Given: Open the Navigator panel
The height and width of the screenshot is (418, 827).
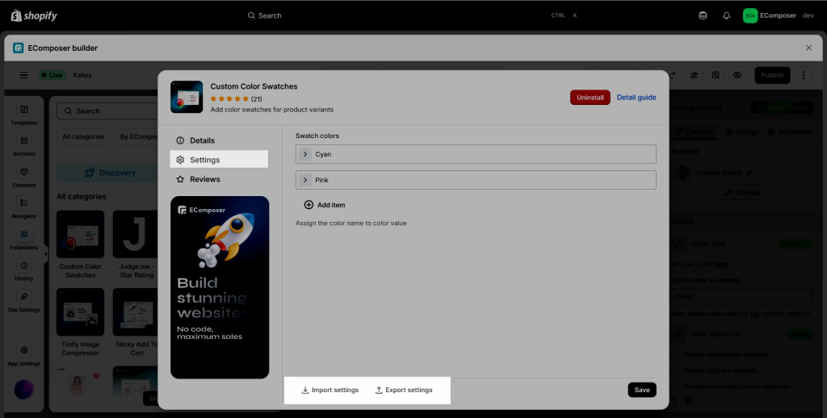Looking at the screenshot, I should click(x=23, y=207).
